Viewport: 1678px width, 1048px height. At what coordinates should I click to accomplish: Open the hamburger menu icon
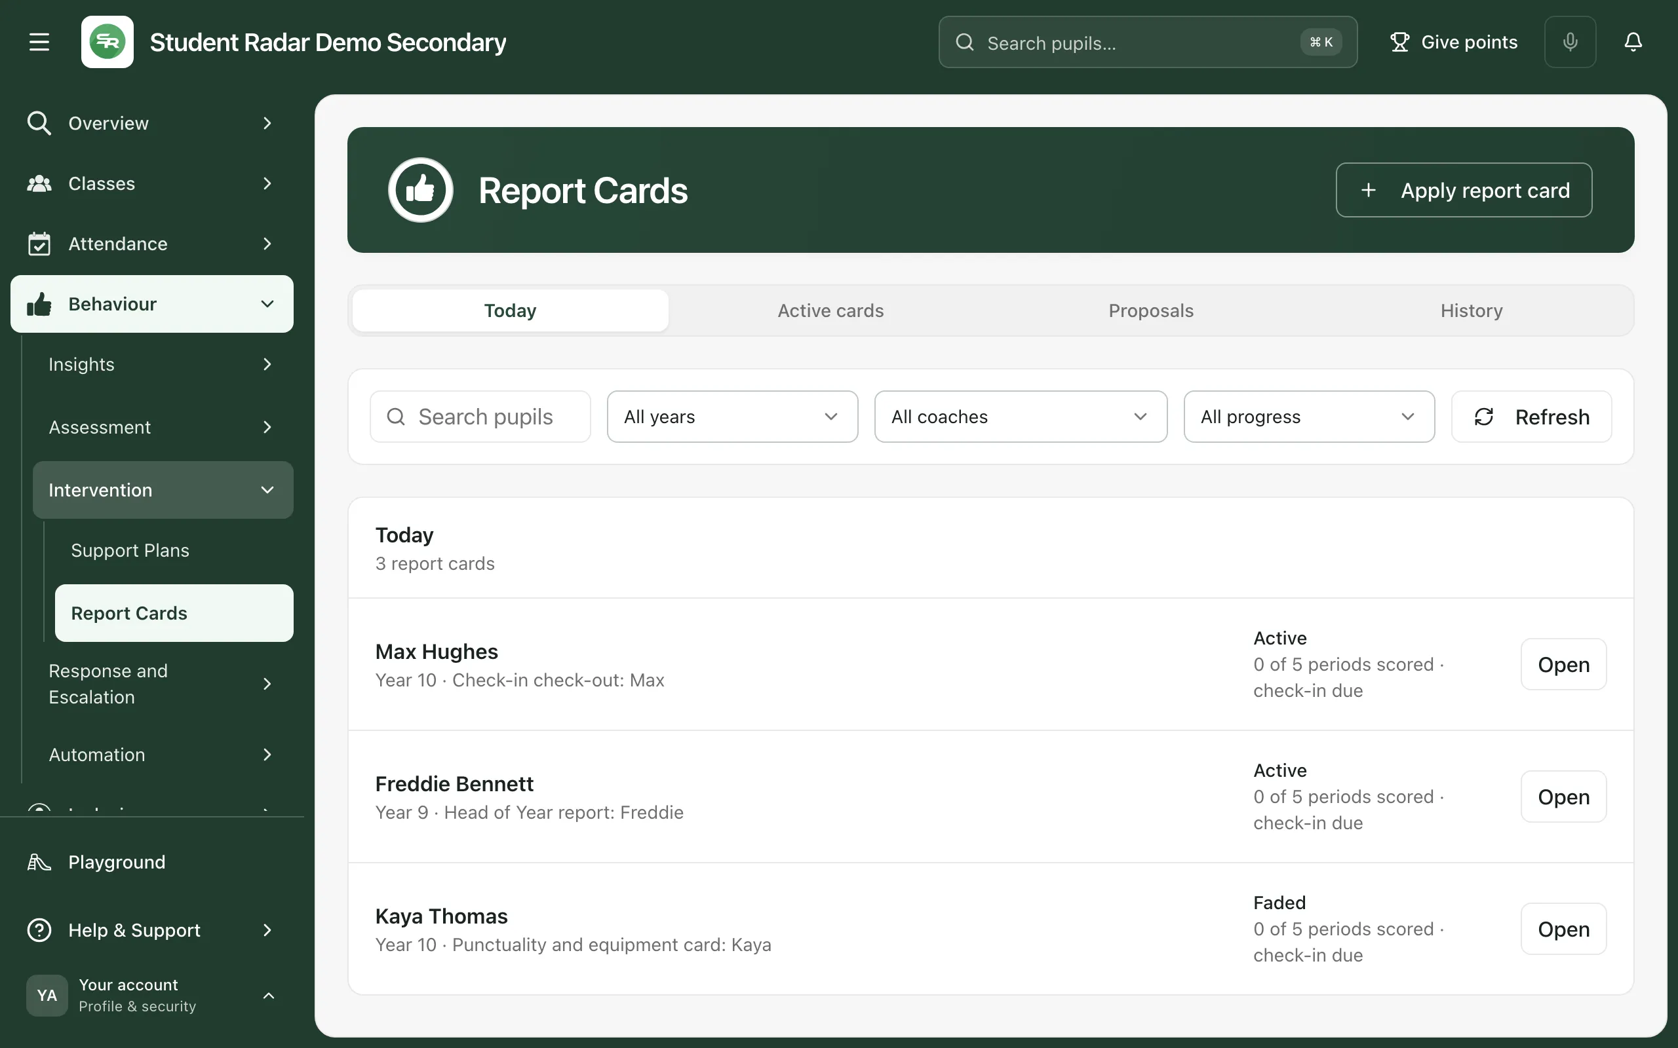tap(39, 43)
